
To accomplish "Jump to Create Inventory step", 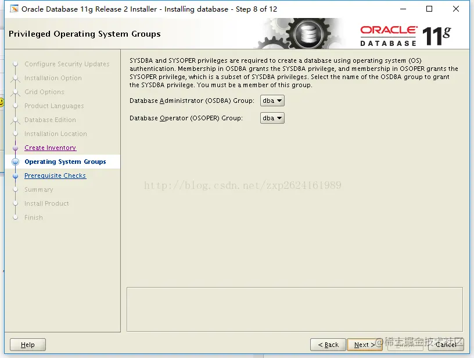I will (50, 148).
